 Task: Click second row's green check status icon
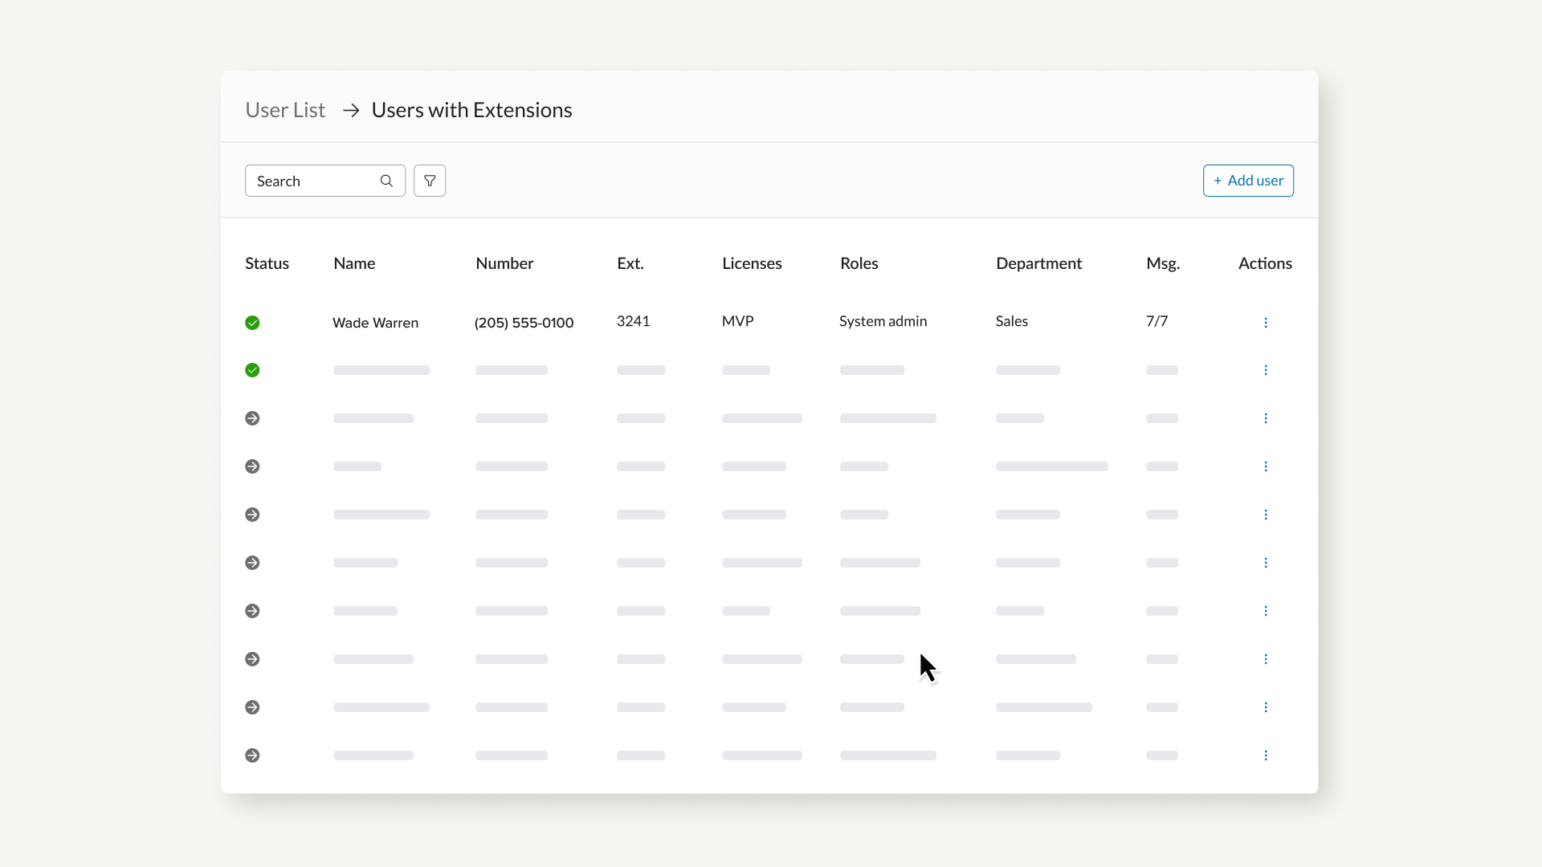(x=252, y=370)
